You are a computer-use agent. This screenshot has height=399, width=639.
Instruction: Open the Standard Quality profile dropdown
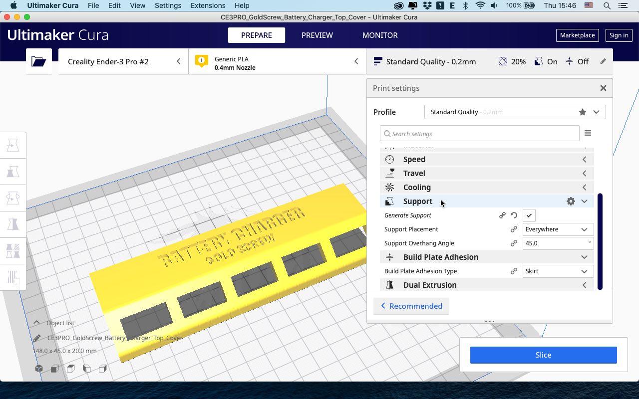tap(515, 112)
